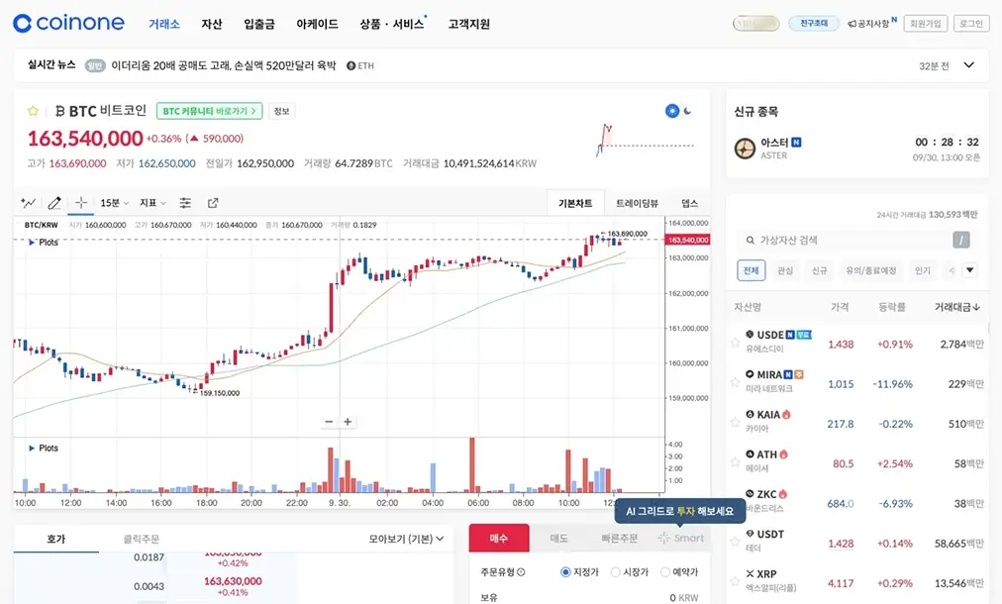
Task: Open 자산 menu
Action: click(212, 24)
